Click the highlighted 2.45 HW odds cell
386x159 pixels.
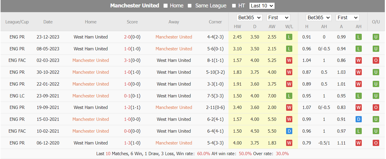click(237, 37)
